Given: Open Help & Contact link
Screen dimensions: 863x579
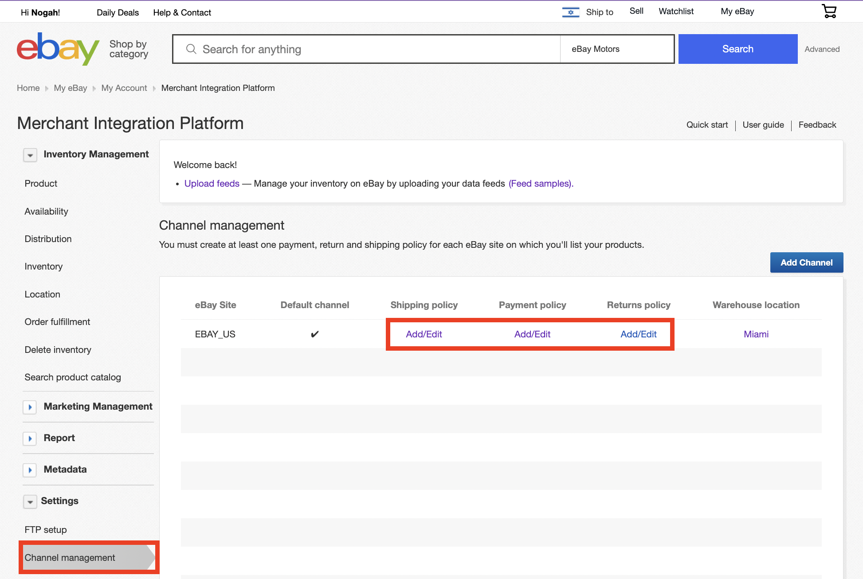Looking at the screenshot, I should (182, 12).
